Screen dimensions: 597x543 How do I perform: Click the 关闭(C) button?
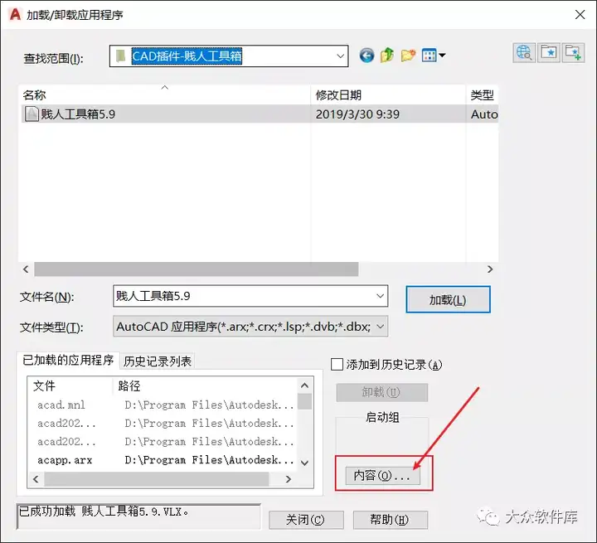pos(306,520)
